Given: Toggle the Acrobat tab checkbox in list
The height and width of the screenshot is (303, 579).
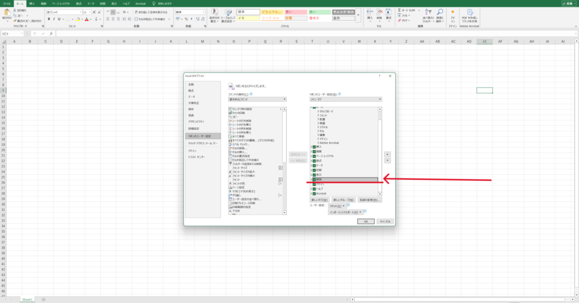Looking at the screenshot, I should (x=314, y=193).
